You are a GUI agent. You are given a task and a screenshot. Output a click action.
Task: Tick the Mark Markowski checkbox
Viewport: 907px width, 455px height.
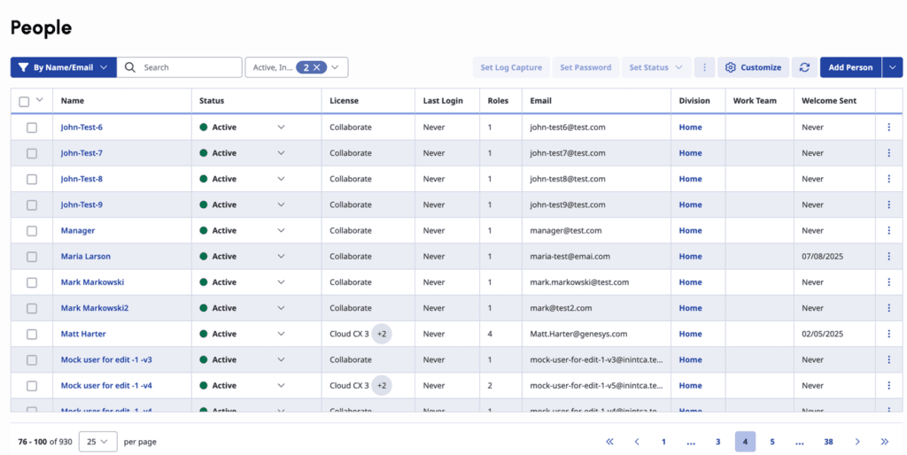[32, 282]
